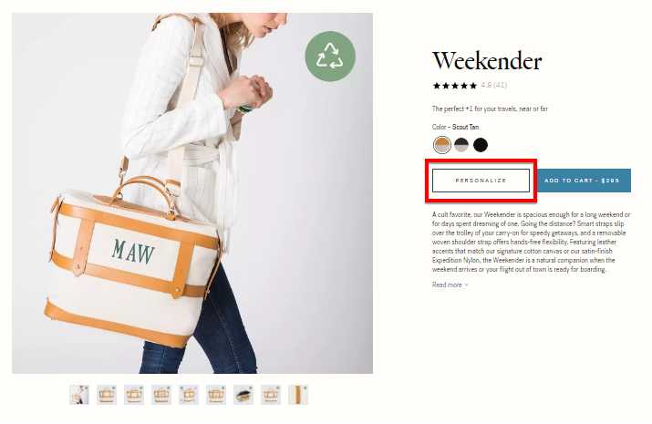This screenshot has width=652, height=424.
Task: Select the third thumbnail image
Action: (134, 395)
